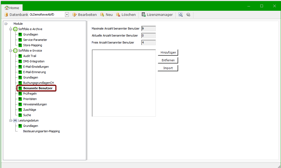281x168 pixels.
Task: Click the Löschen delete icon
Action: (x=118, y=15)
